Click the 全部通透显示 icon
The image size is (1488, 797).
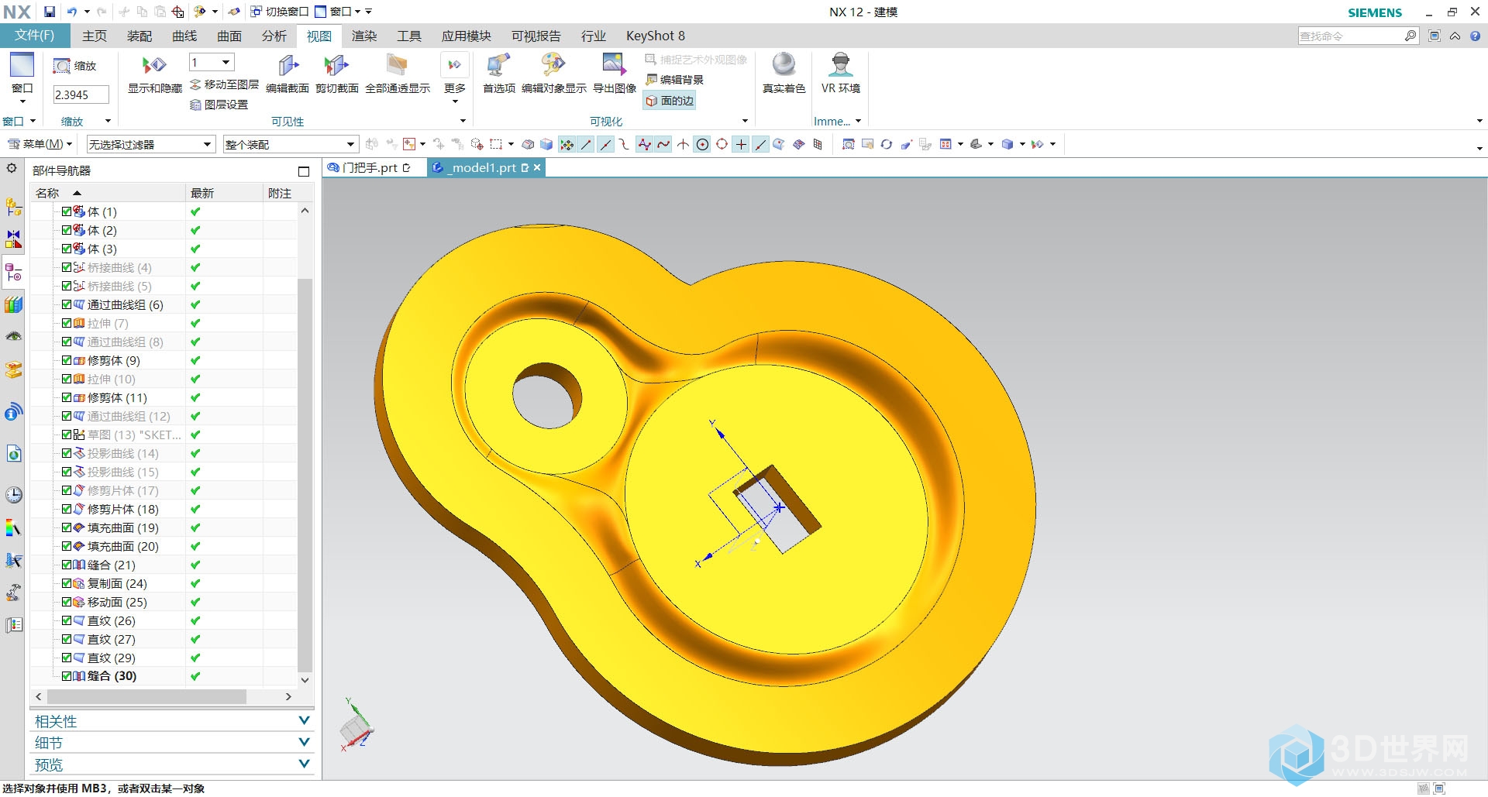click(397, 66)
